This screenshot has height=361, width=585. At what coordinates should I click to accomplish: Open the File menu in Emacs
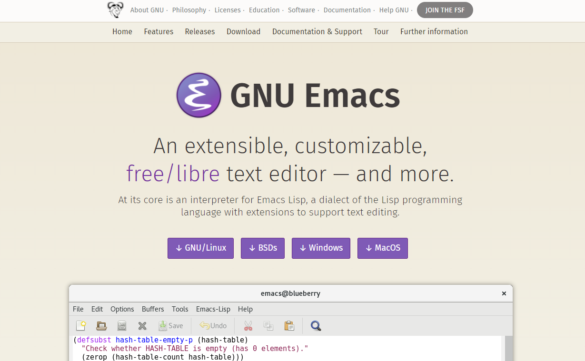point(78,309)
